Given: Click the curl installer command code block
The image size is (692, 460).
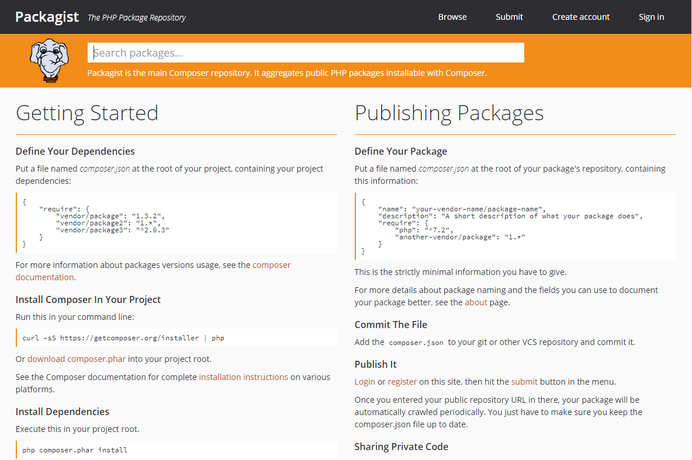Looking at the screenshot, I should (177, 338).
